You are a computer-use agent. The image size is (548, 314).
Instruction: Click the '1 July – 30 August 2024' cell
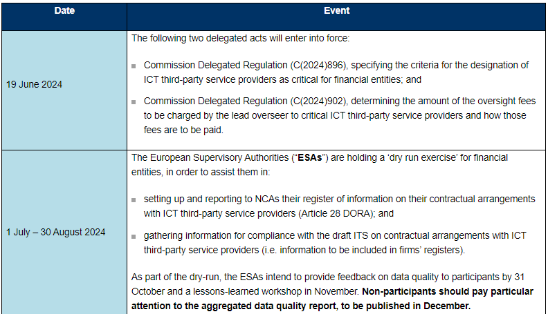[x=56, y=232]
